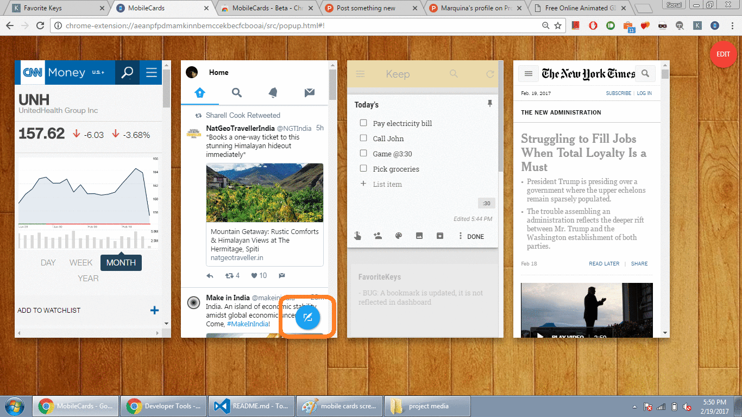This screenshot has height=417, width=742.
Task: Show the WEEK stock chart
Action: [81, 263]
